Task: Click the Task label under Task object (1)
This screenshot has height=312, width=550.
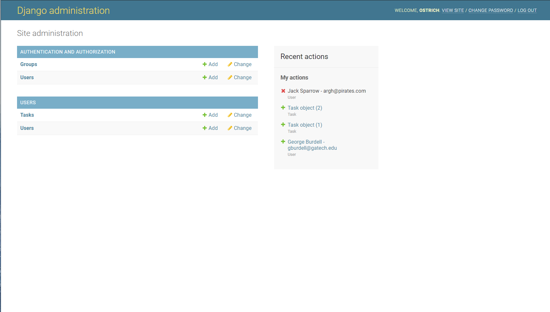Action: coord(292,131)
